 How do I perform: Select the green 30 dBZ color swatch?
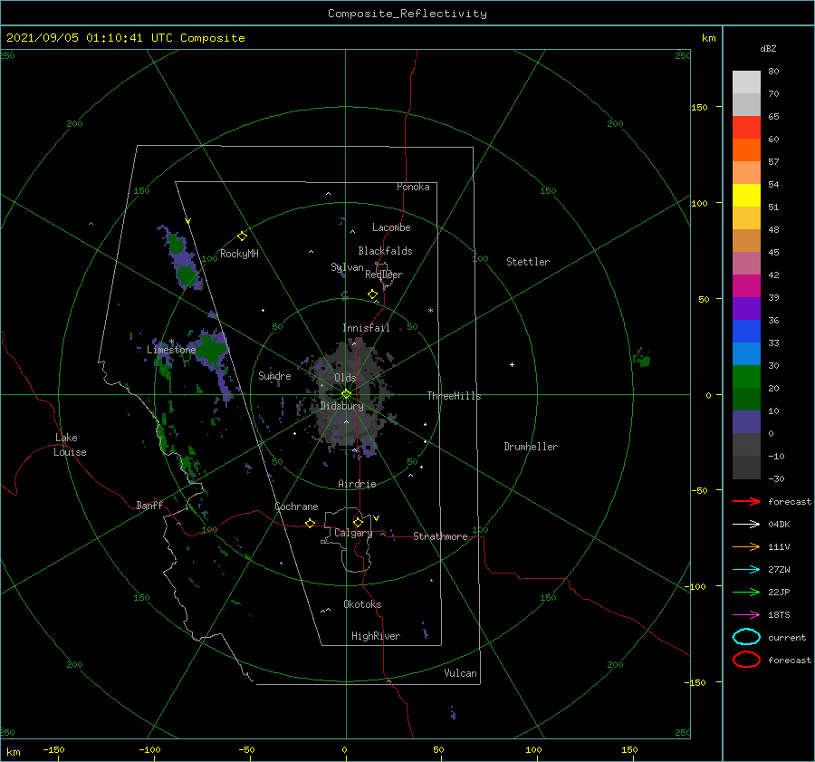(x=746, y=376)
